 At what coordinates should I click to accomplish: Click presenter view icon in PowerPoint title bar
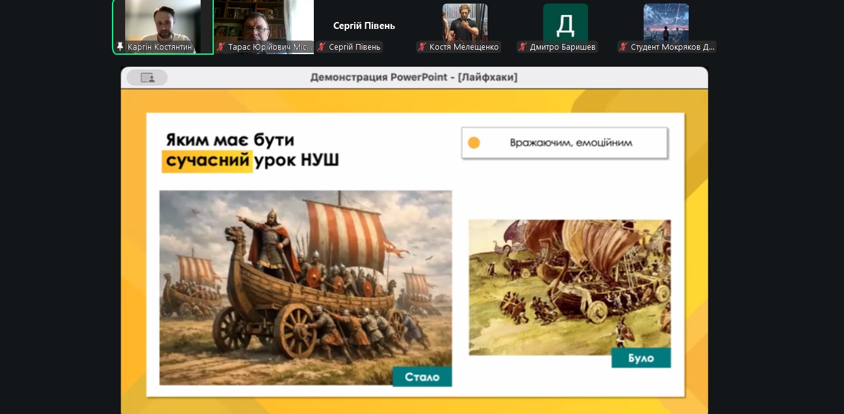147,77
